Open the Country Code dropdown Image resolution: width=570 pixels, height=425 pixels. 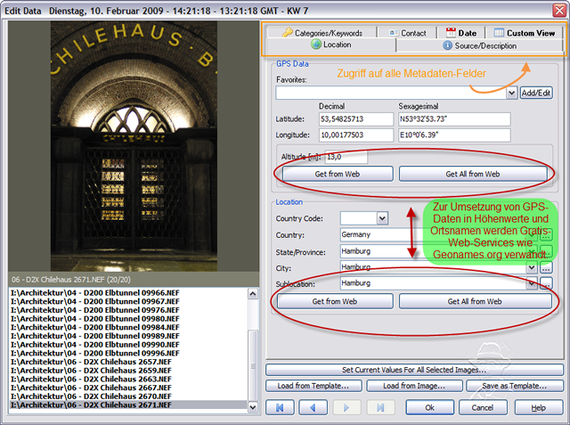(x=382, y=218)
